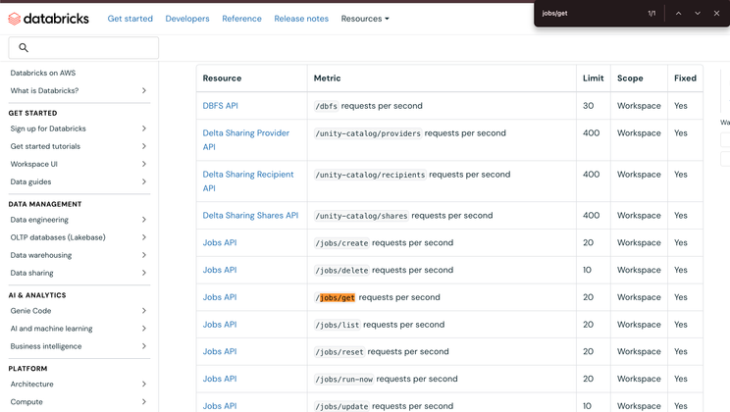Go to previous find match arrow
730x412 pixels.
point(678,13)
